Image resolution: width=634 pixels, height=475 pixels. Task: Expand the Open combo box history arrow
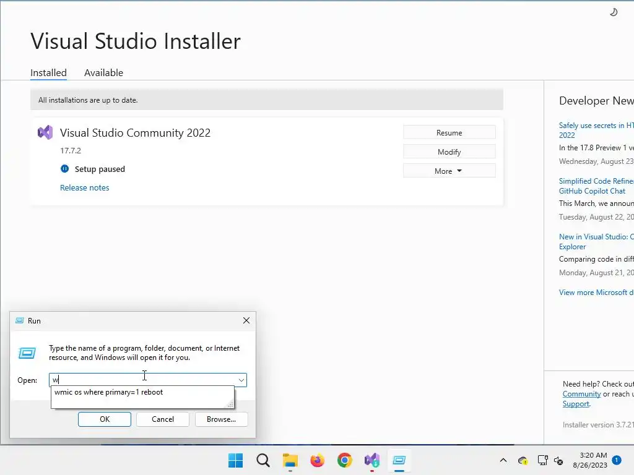(241, 380)
